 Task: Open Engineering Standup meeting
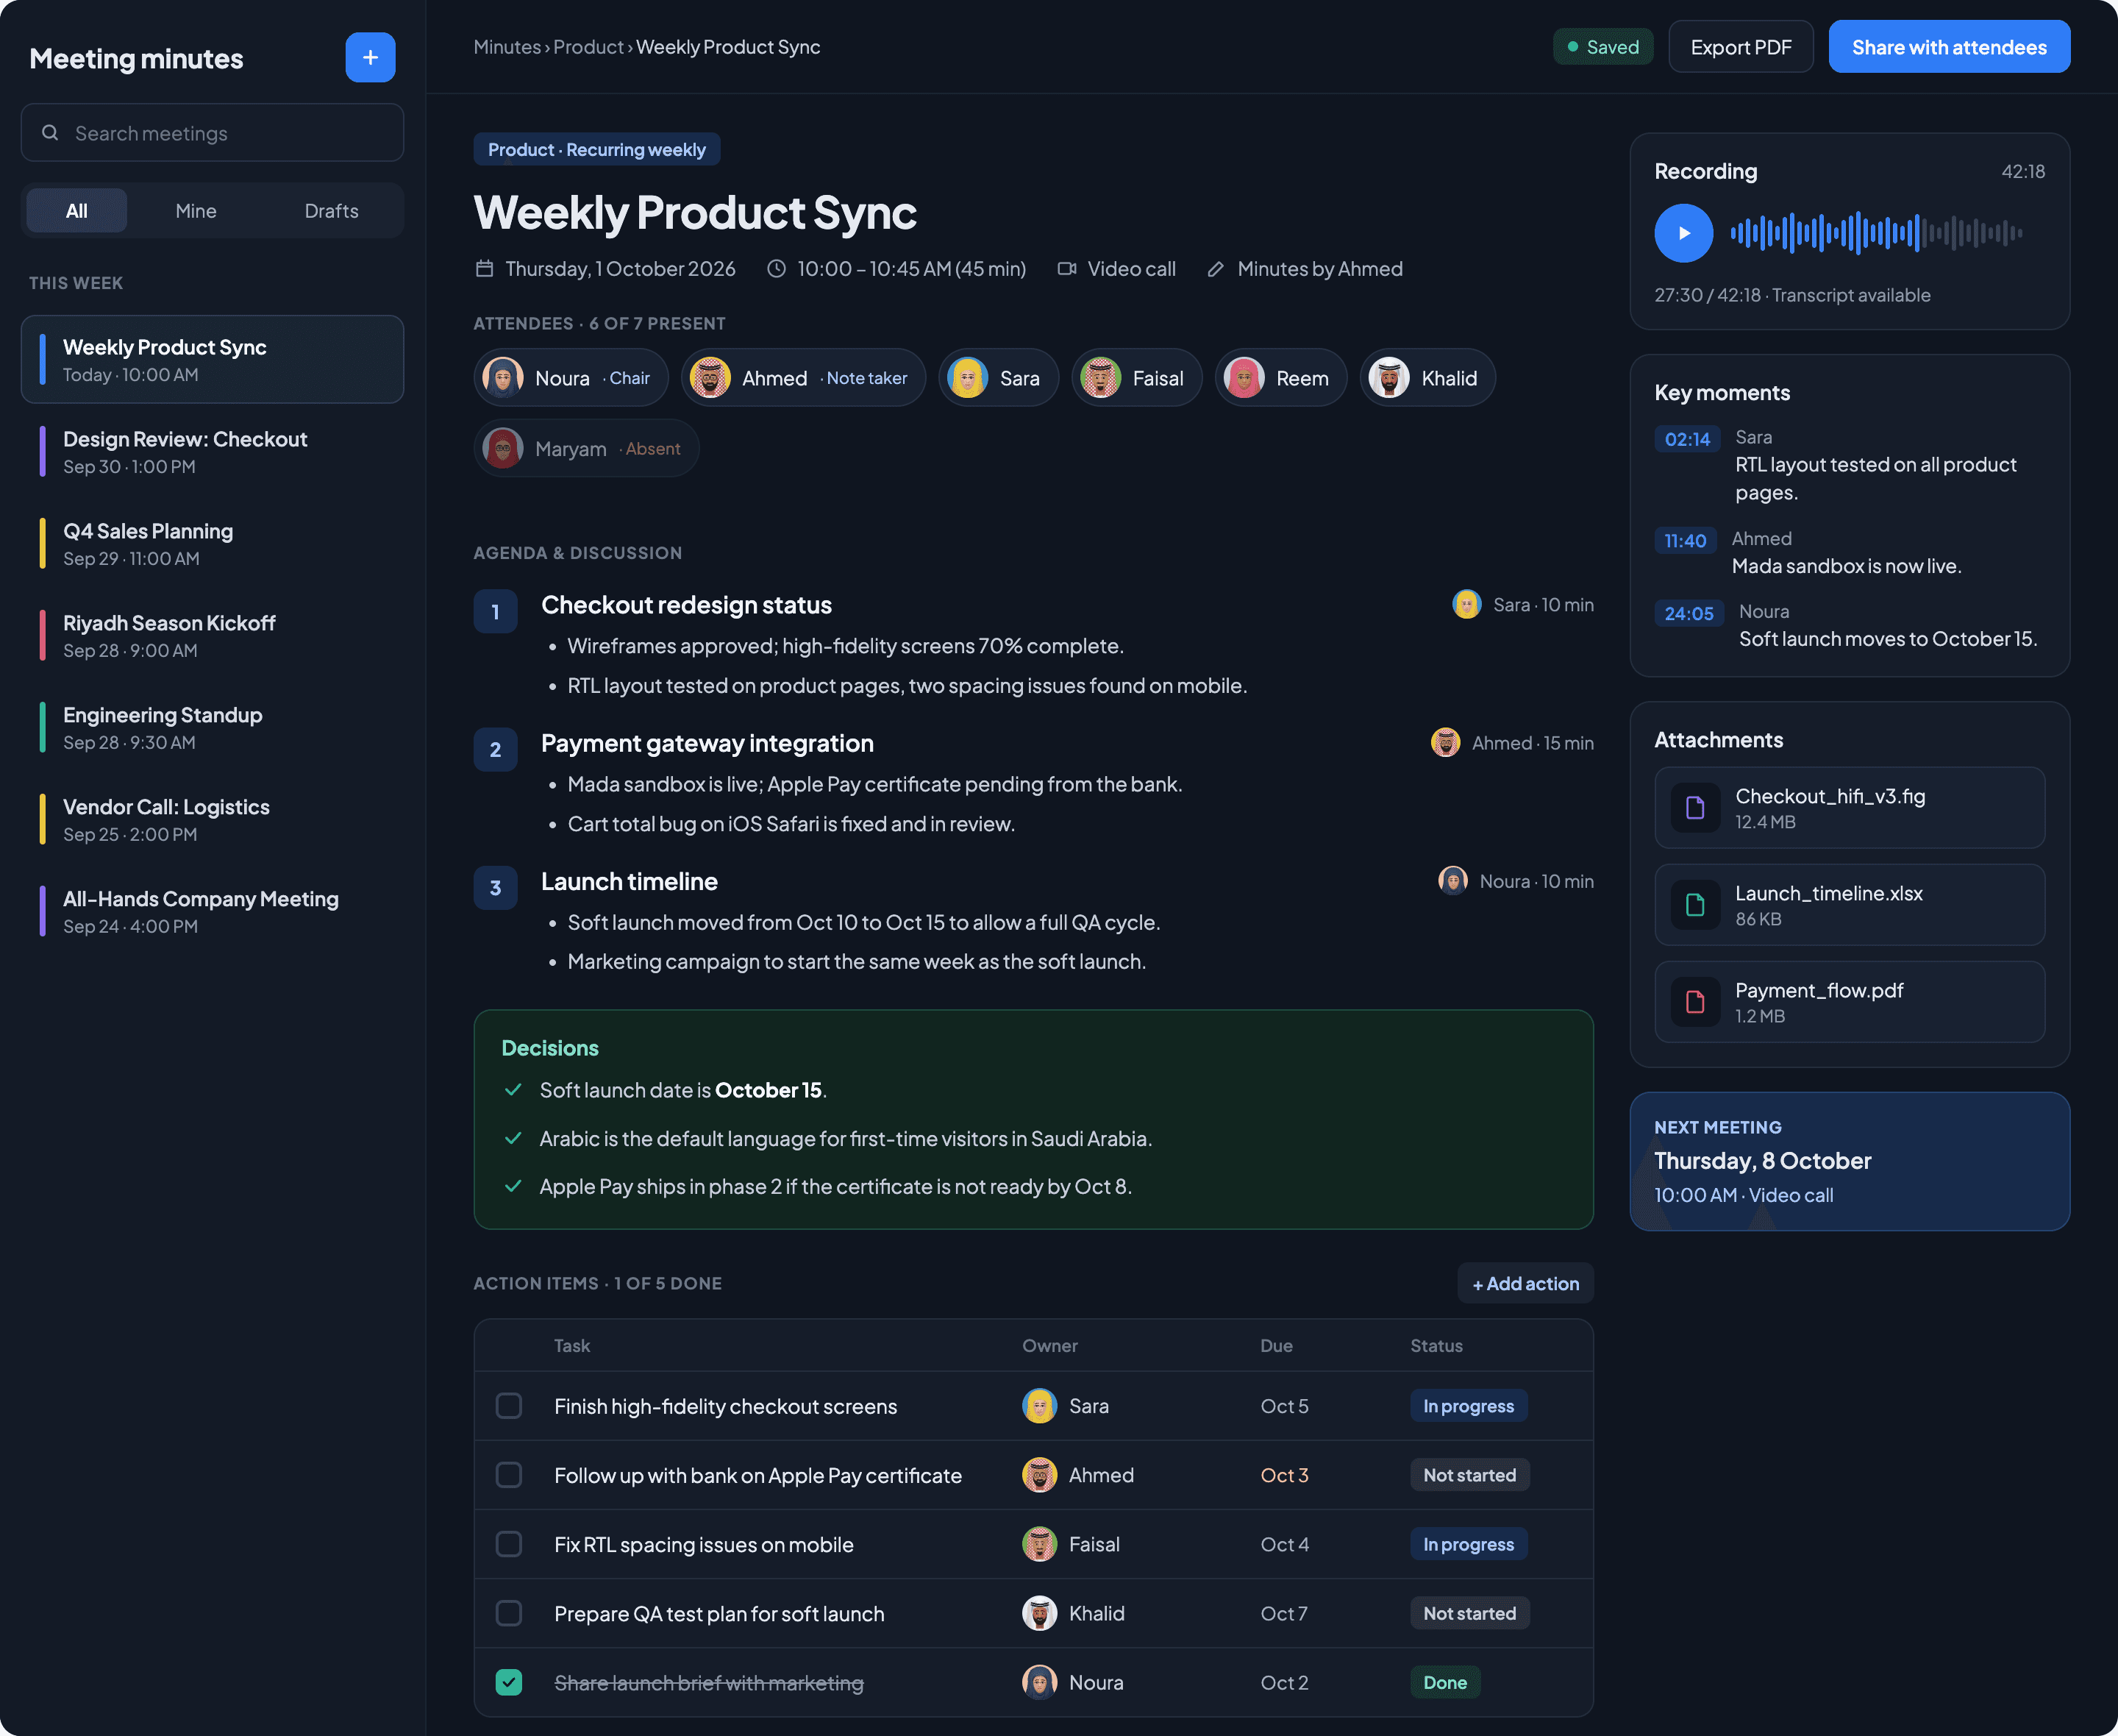[x=212, y=728]
